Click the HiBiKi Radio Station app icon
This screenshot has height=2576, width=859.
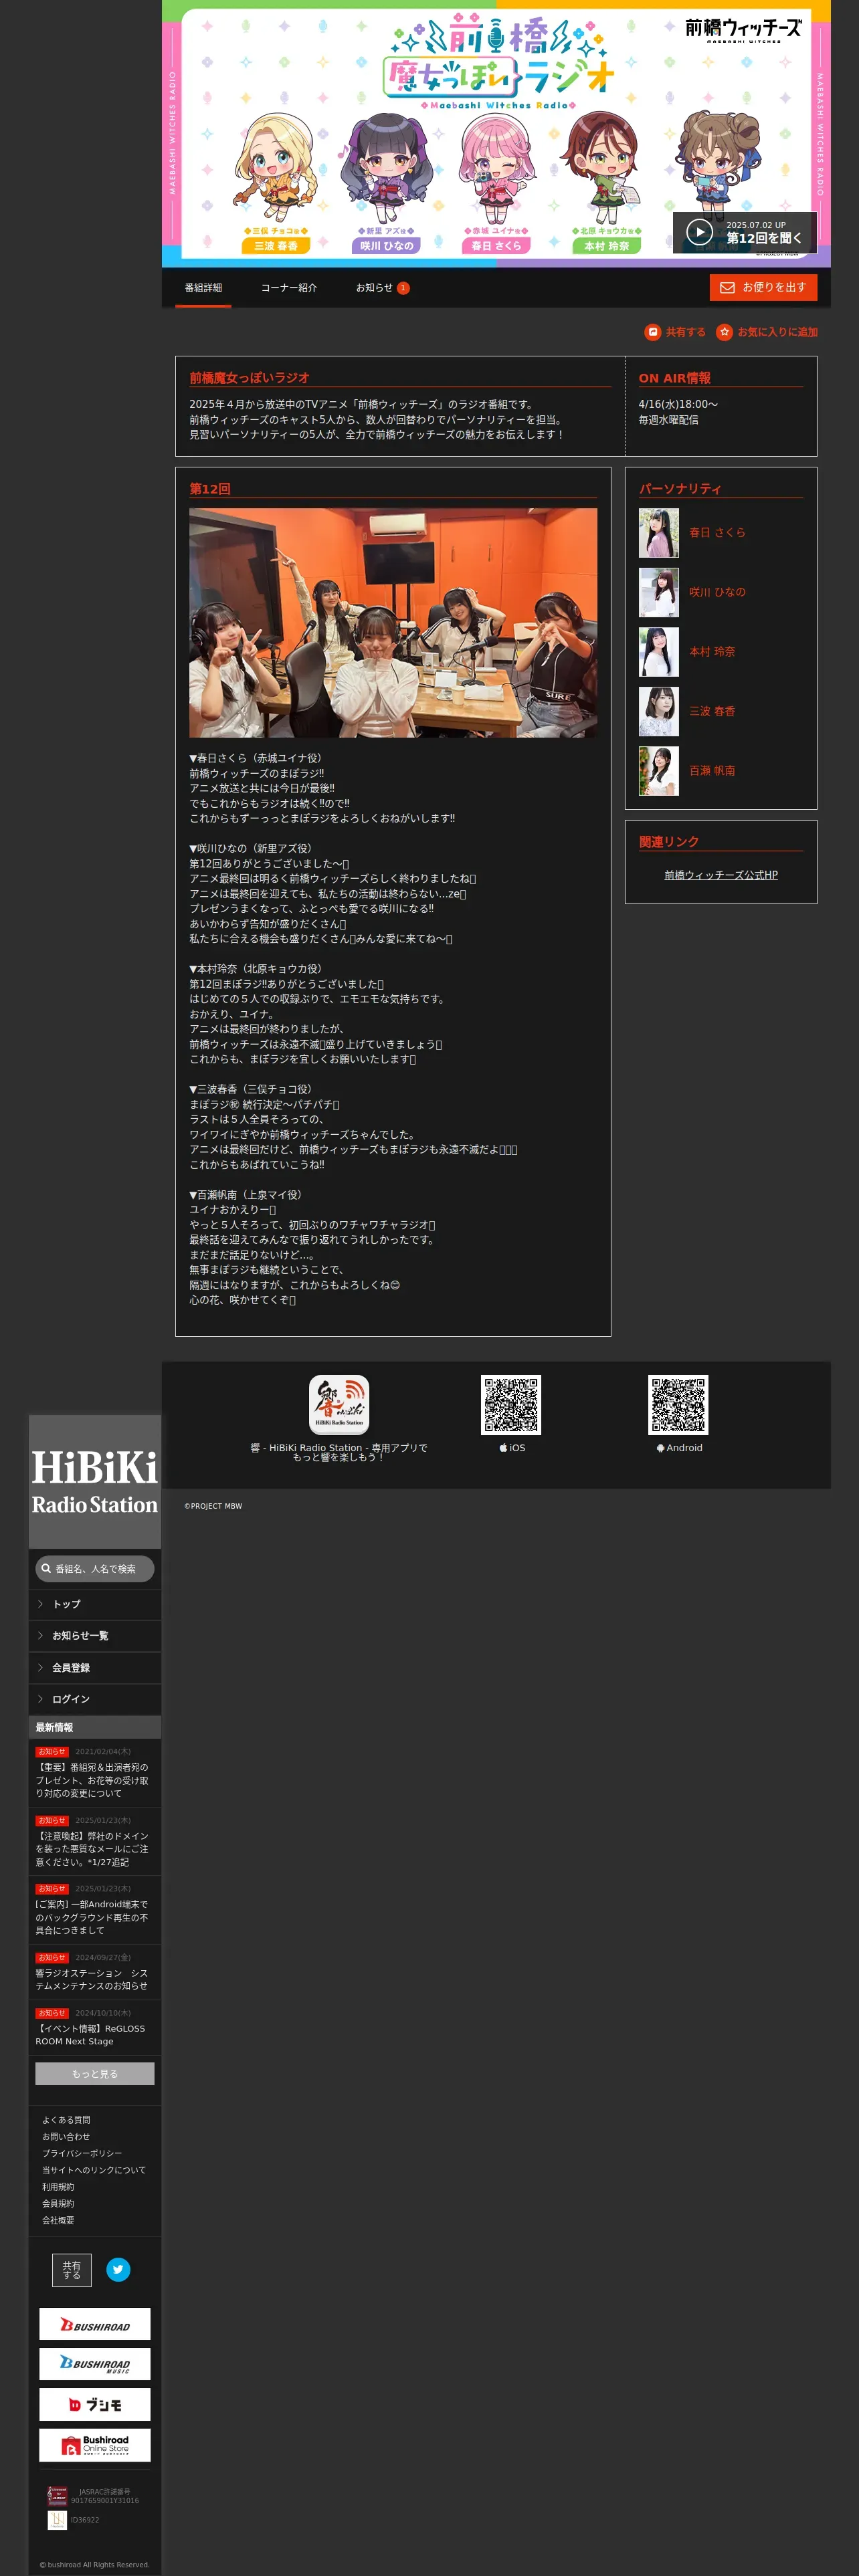coord(339,1405)
